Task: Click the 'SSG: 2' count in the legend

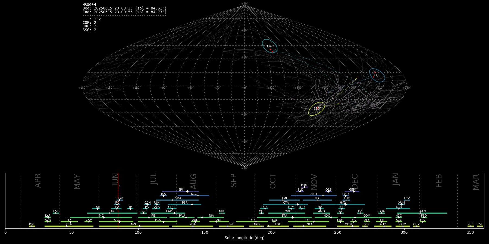Action: click(x=89, y=30)
